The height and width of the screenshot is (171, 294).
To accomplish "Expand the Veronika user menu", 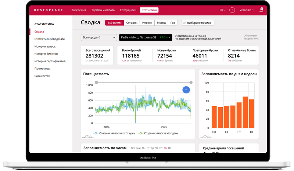I will point(247,10).
